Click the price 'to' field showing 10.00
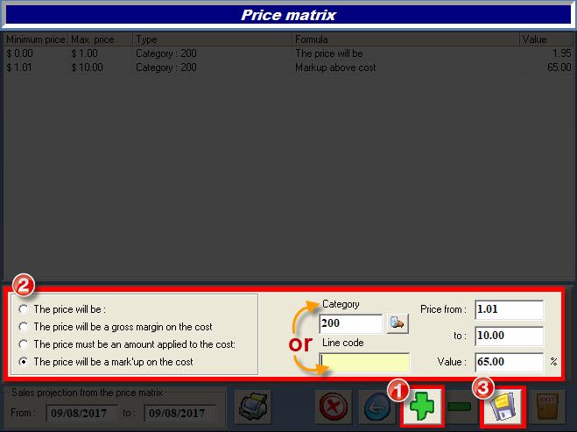The height and width of the screenshot is (432, 577). [509, 336]
